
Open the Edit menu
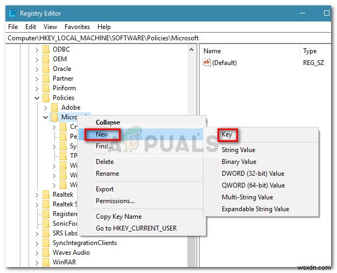tap(31, 27)
